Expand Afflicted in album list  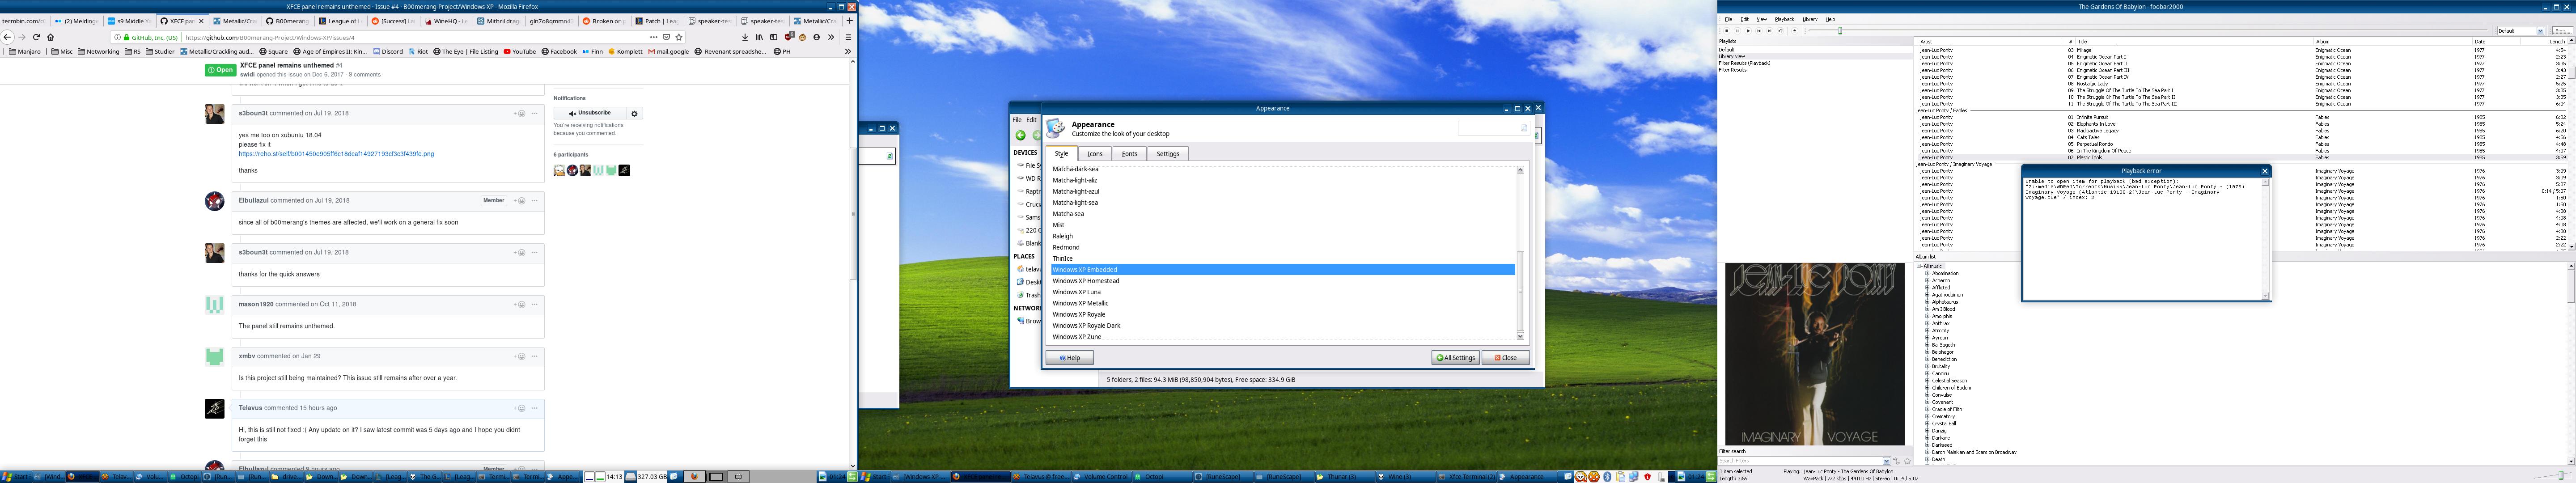1927,288
